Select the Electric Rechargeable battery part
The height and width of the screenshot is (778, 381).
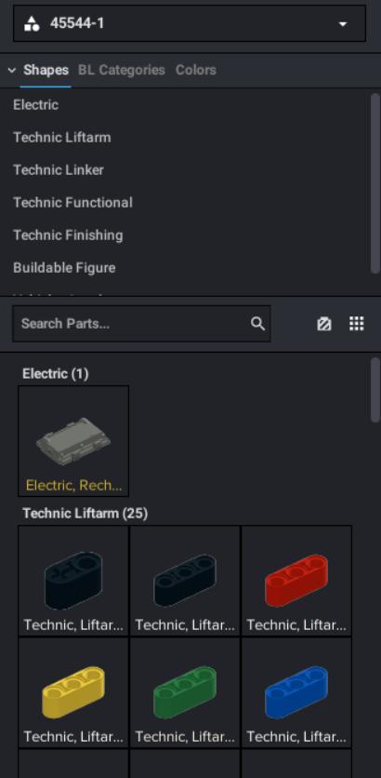point(73,441)
